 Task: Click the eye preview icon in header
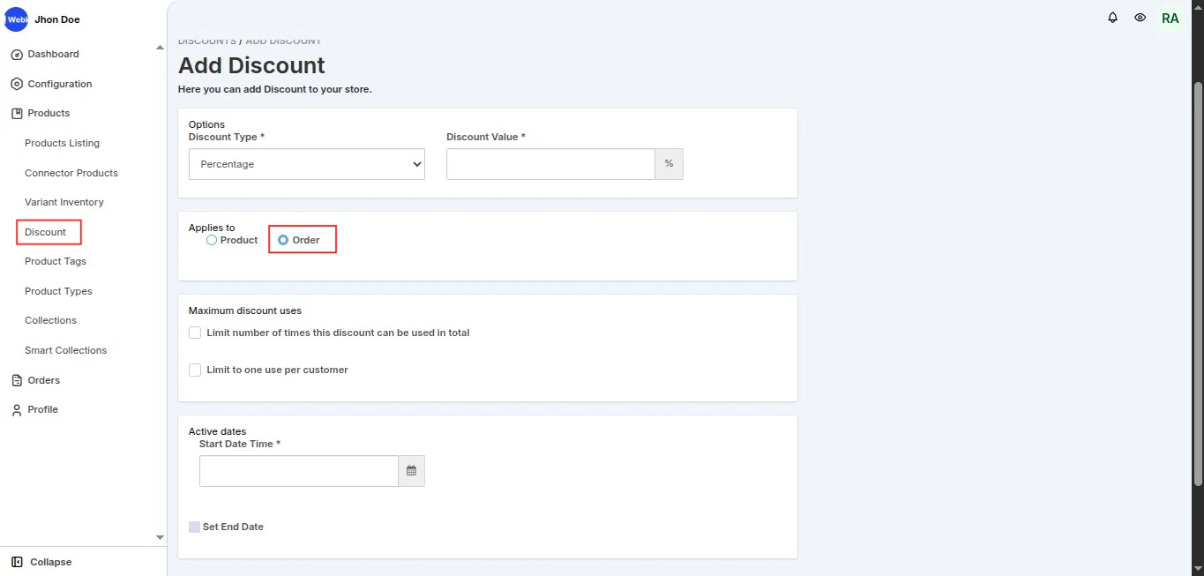point(1140,18)
